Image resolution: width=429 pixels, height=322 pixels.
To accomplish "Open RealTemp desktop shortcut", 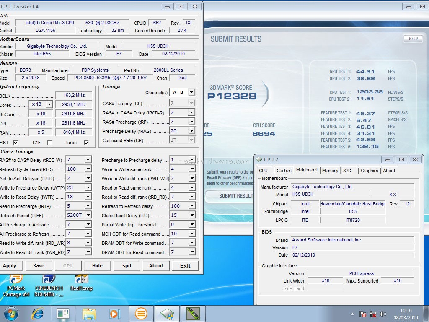I will [x=81, y=283].
